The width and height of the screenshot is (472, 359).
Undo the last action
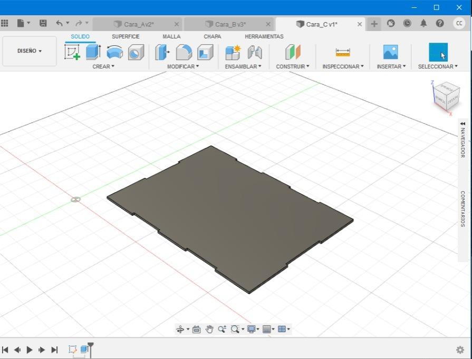pos(59,23)
